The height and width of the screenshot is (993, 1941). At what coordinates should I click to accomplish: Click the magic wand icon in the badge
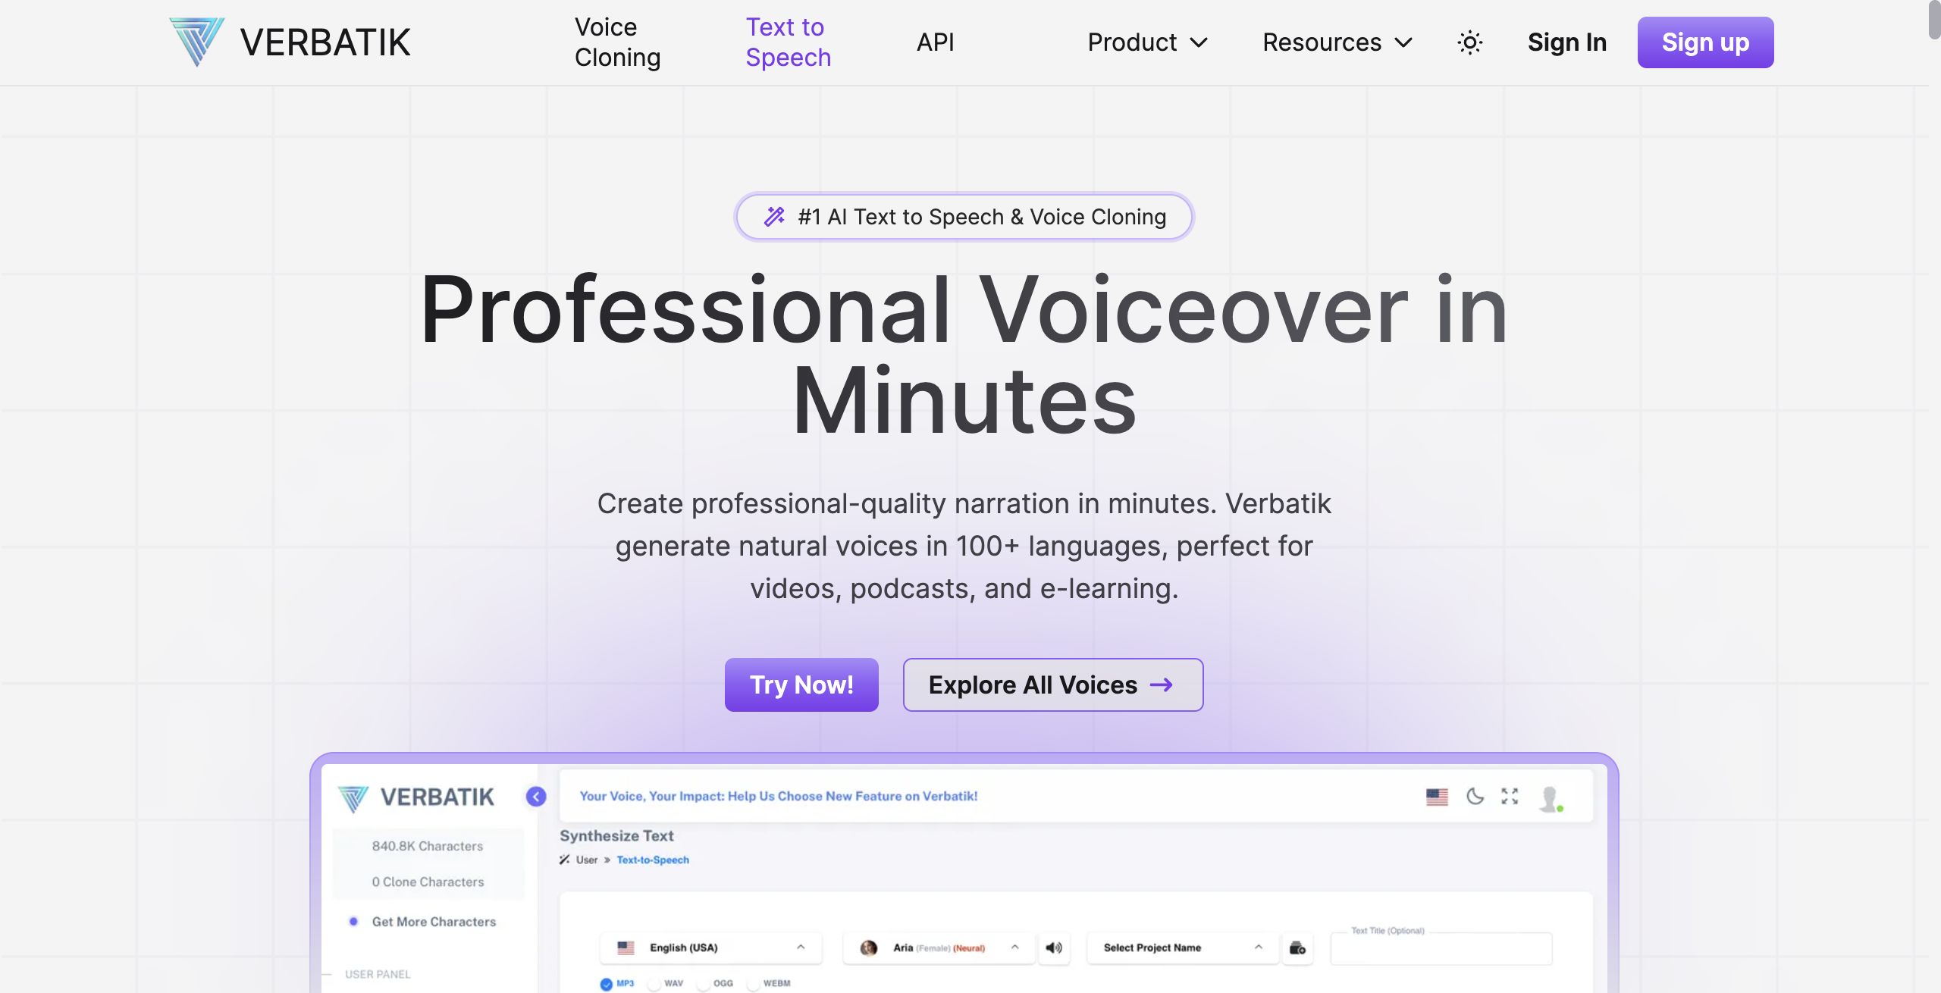click(x=774, y=217)
